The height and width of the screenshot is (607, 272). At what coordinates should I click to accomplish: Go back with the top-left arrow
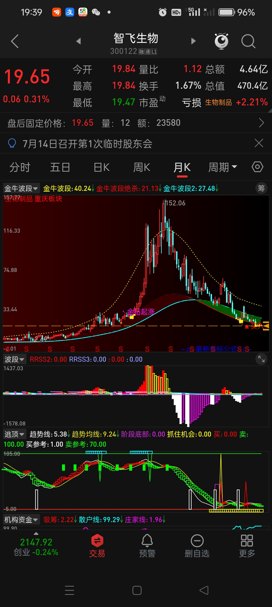15,41
